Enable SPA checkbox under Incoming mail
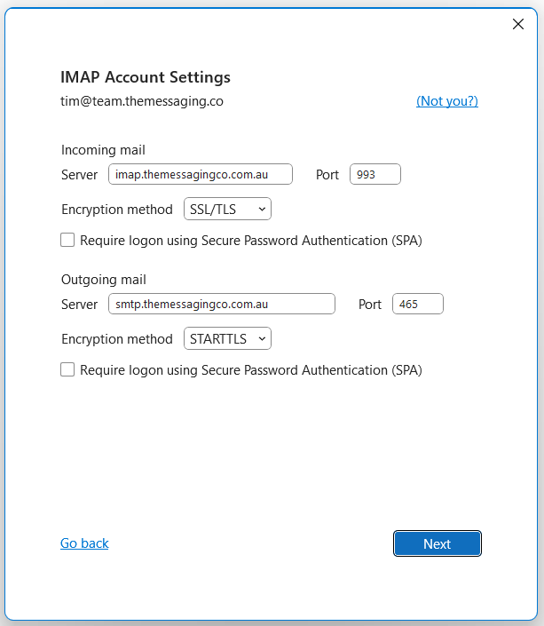The height and width of the screenshot is (626, 544). click(x=67, y=240)
